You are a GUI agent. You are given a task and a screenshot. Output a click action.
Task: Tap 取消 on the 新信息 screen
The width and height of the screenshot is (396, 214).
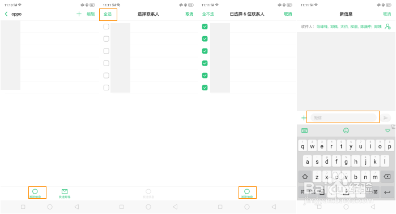[387, 14]
